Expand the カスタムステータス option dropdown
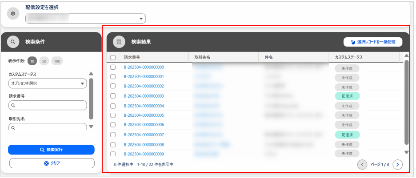 tap(48, 83)
